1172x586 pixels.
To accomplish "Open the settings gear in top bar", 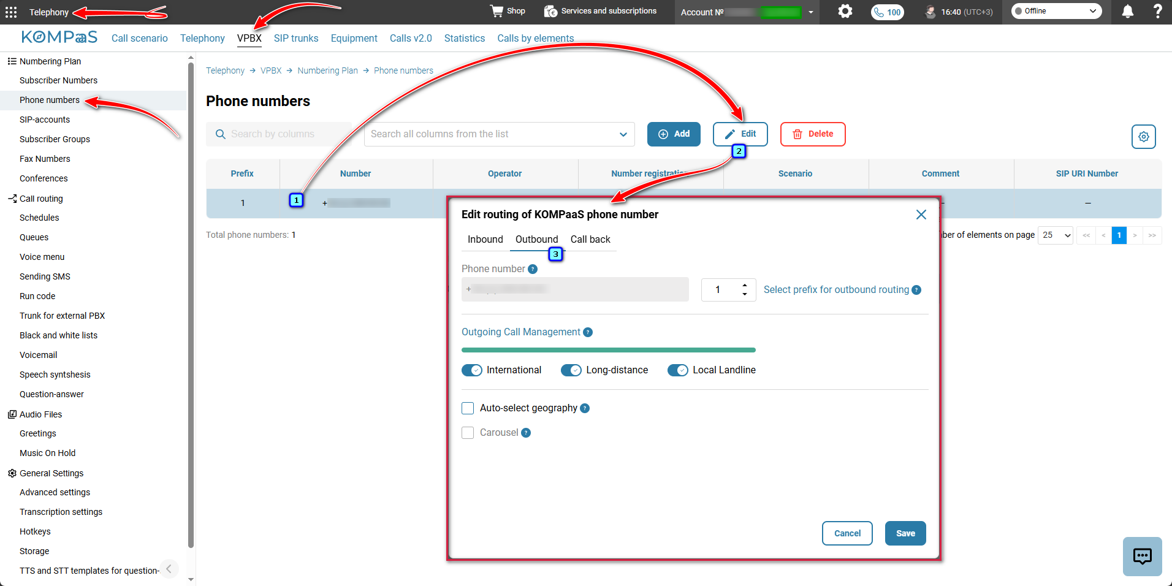I will pyautogui.click(x=845, y=11).
